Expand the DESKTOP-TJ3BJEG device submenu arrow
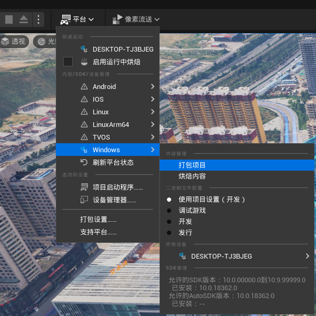 [x=308, y=256]
